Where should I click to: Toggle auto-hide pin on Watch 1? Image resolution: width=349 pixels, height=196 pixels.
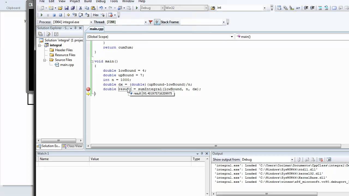202,154
